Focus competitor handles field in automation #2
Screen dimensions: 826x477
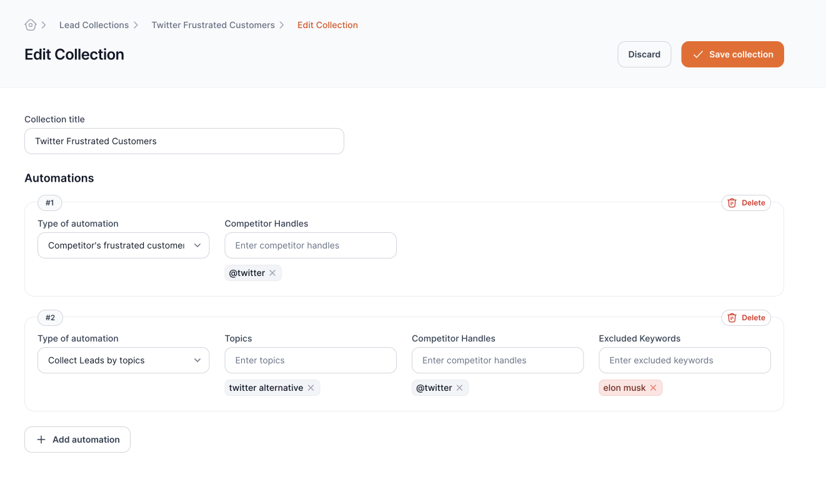(x=497, y=360)
